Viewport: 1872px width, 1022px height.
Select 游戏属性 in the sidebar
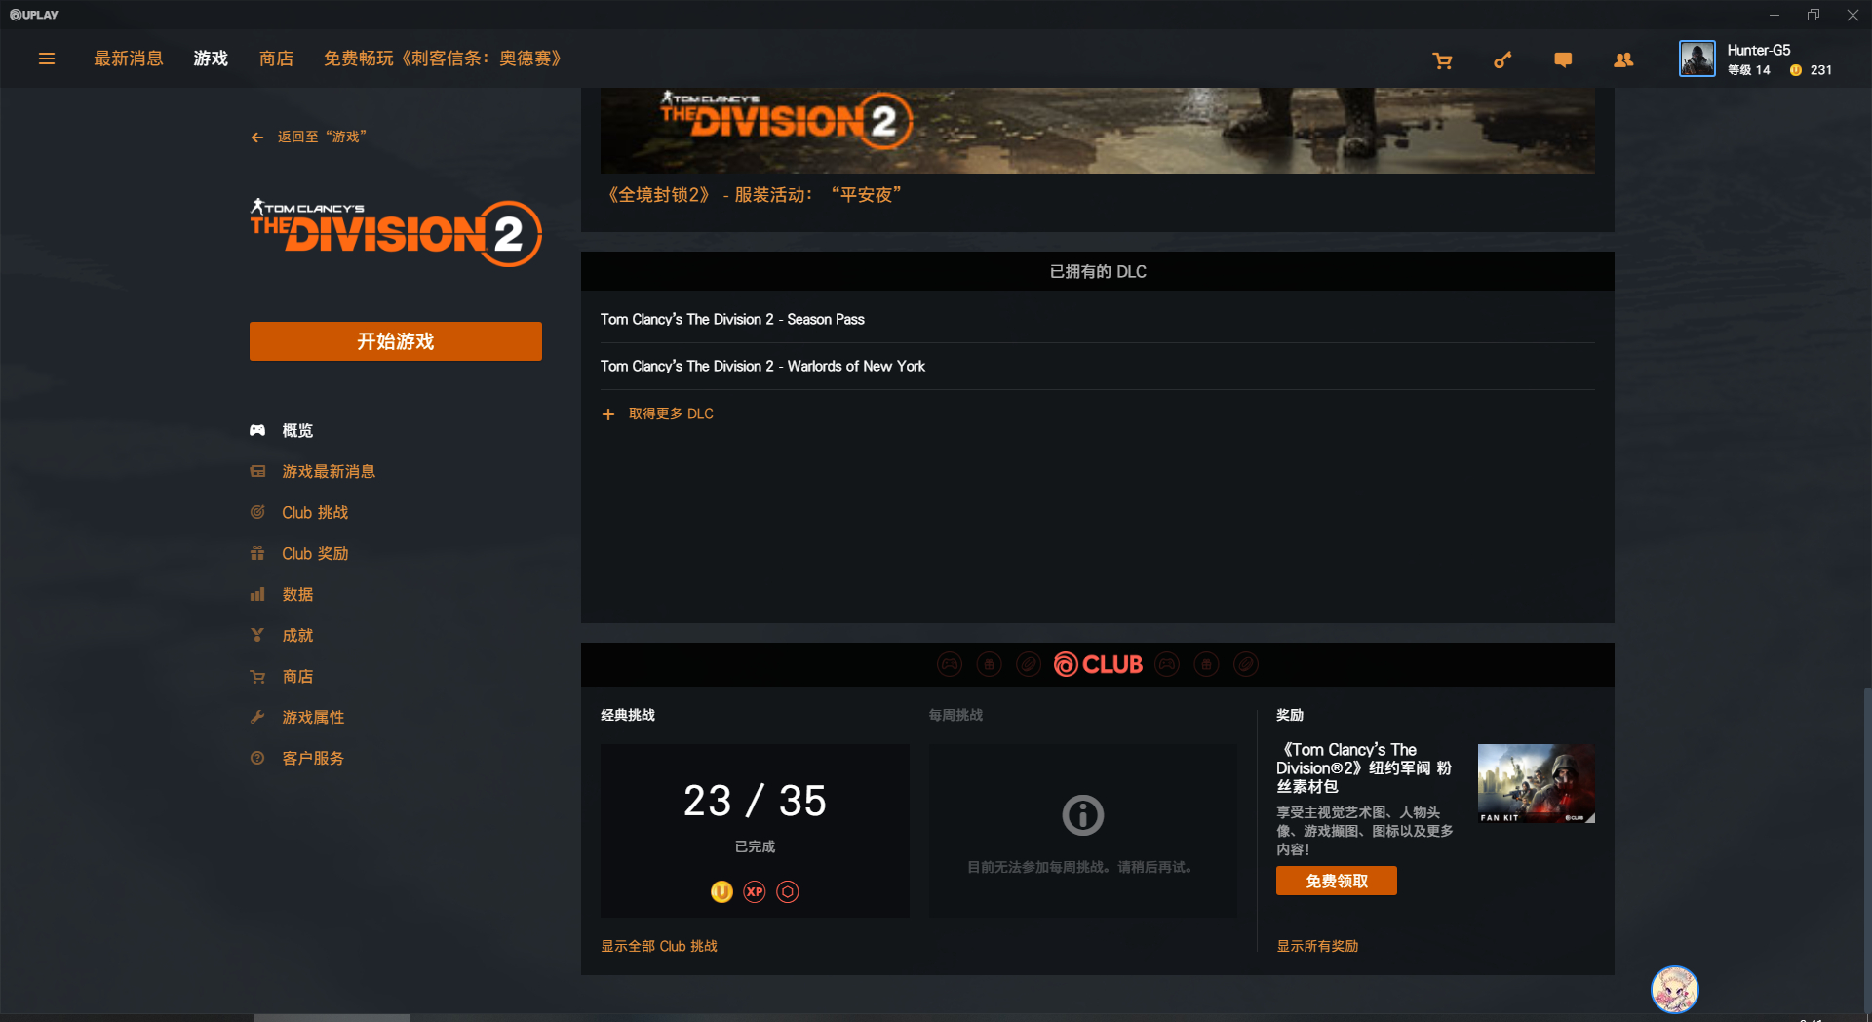tap(313, 717)
